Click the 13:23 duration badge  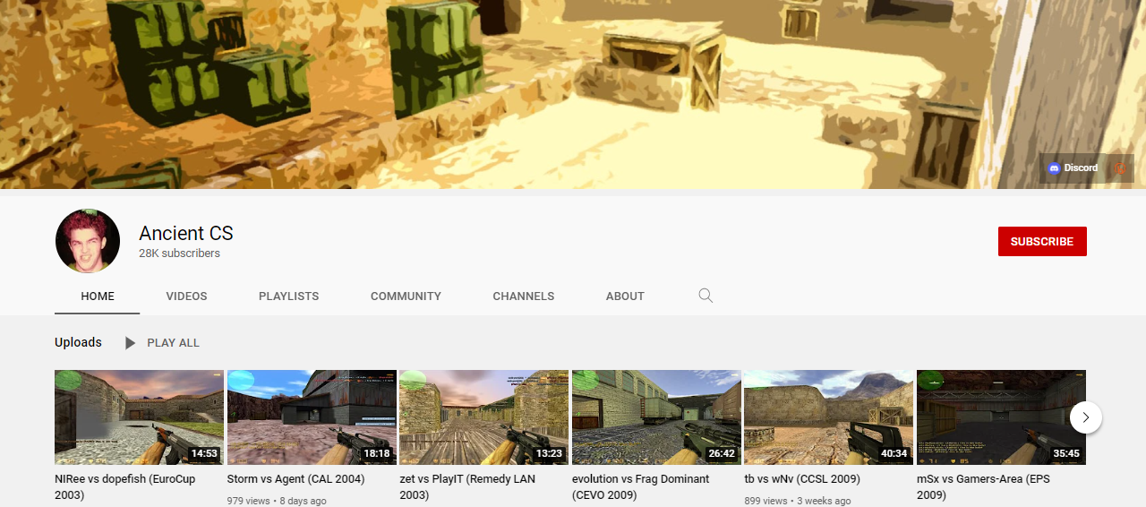pyautogui.click(x=549, y=453)
